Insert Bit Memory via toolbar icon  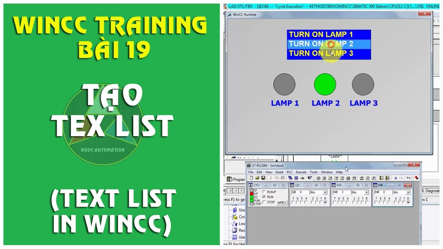[x=330, y=178]
